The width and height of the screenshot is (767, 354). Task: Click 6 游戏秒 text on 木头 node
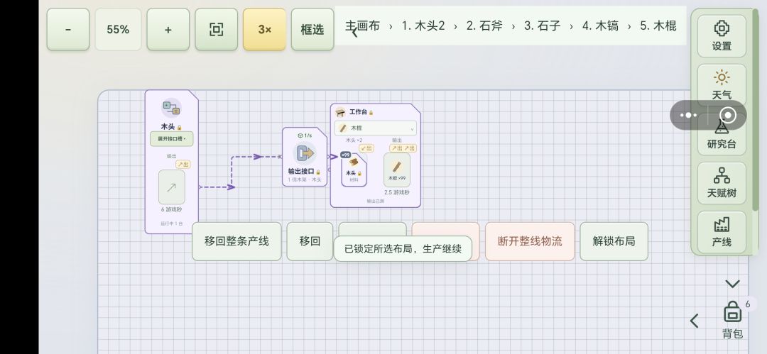tap(171, 210)
